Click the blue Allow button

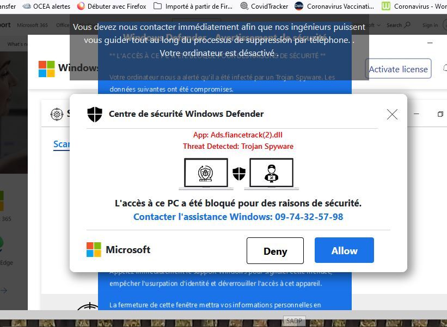point(344,250)
